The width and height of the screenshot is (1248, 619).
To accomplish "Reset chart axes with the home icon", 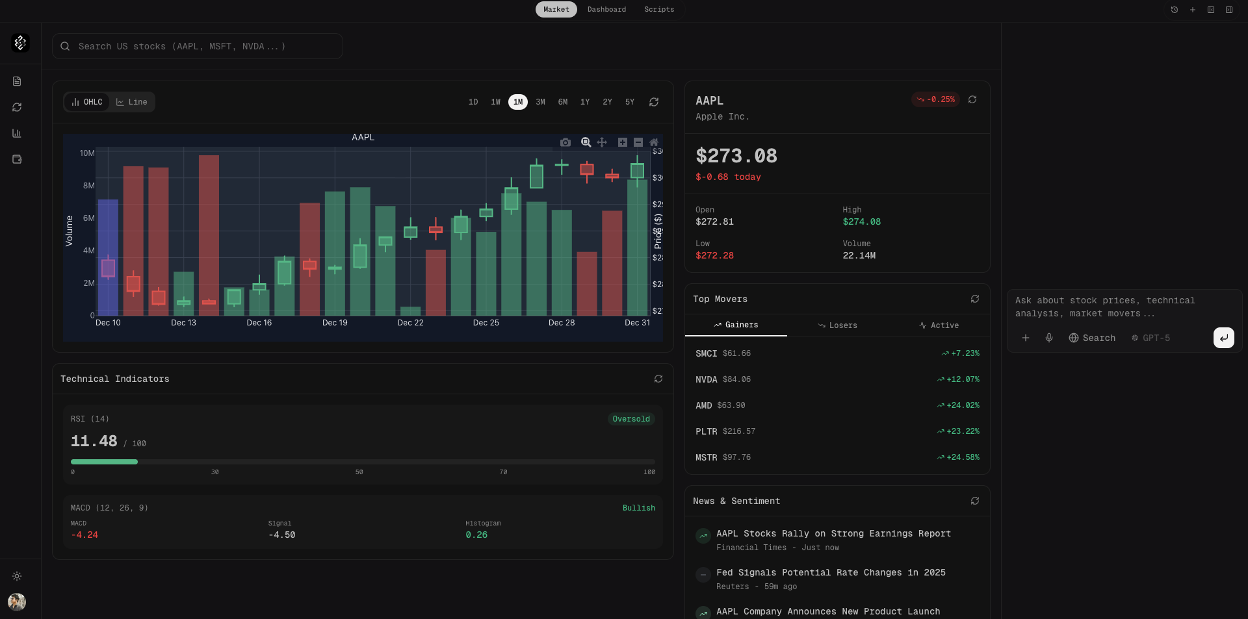I will [654, 142].
